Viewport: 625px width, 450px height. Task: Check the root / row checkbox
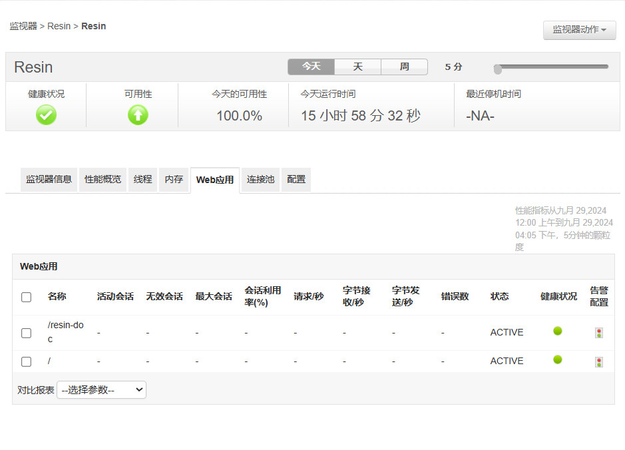click(27, 361)
